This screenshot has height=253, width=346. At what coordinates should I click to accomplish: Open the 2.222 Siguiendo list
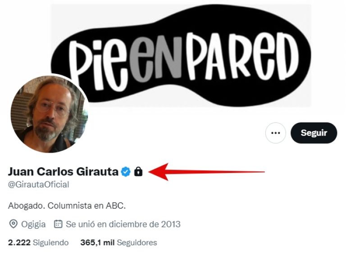coord(38,243)
